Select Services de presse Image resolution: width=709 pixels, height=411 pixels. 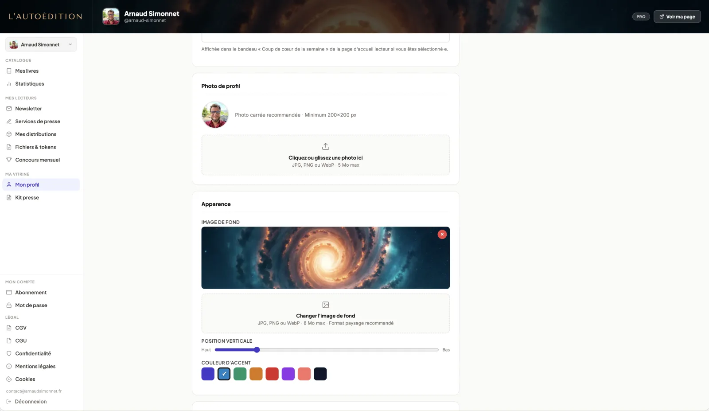pos(41,121)
